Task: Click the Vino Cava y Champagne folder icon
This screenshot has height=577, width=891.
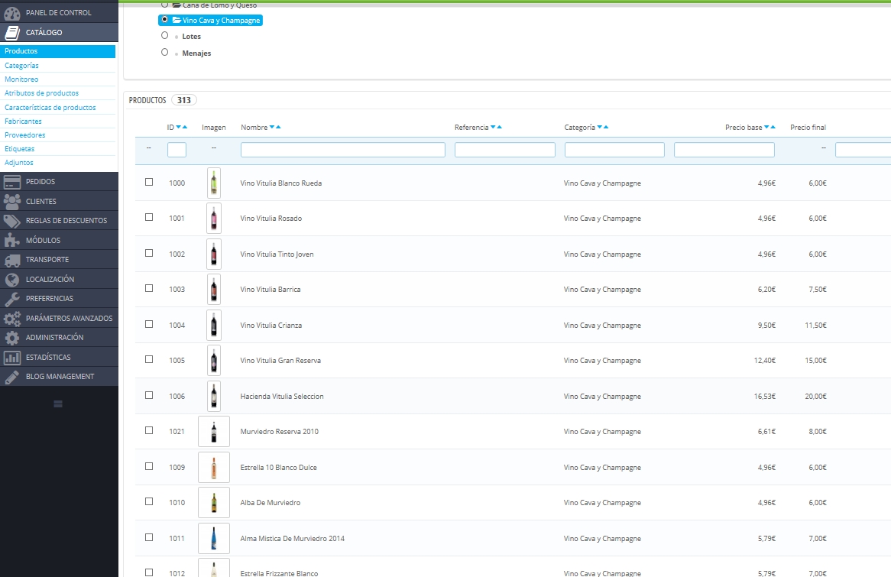Action: pyautogui.click(x=177, y=20)
